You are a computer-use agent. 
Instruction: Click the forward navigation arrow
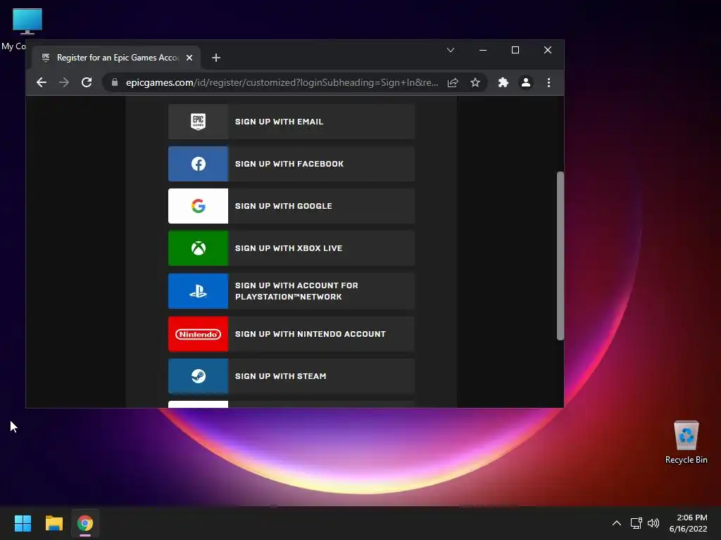pyautogui.click(x=64, y=83)
